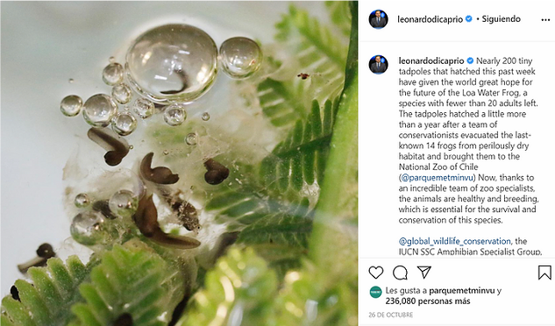
Task: Open leonardodicaprio username in caption
Action: [x=431, y=60]
